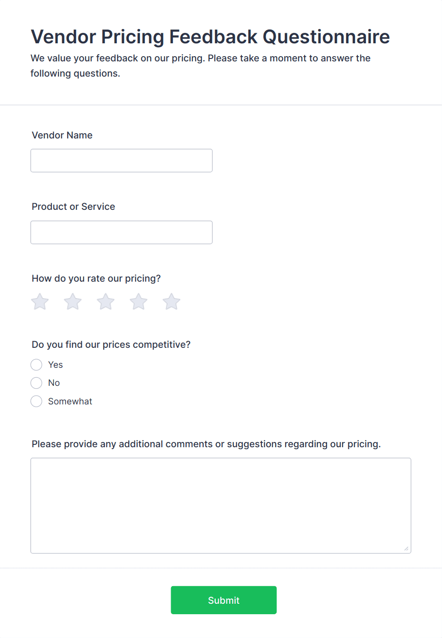The image size is (442, 638).
Task: Select the second rating star
Action: (73, 302)
